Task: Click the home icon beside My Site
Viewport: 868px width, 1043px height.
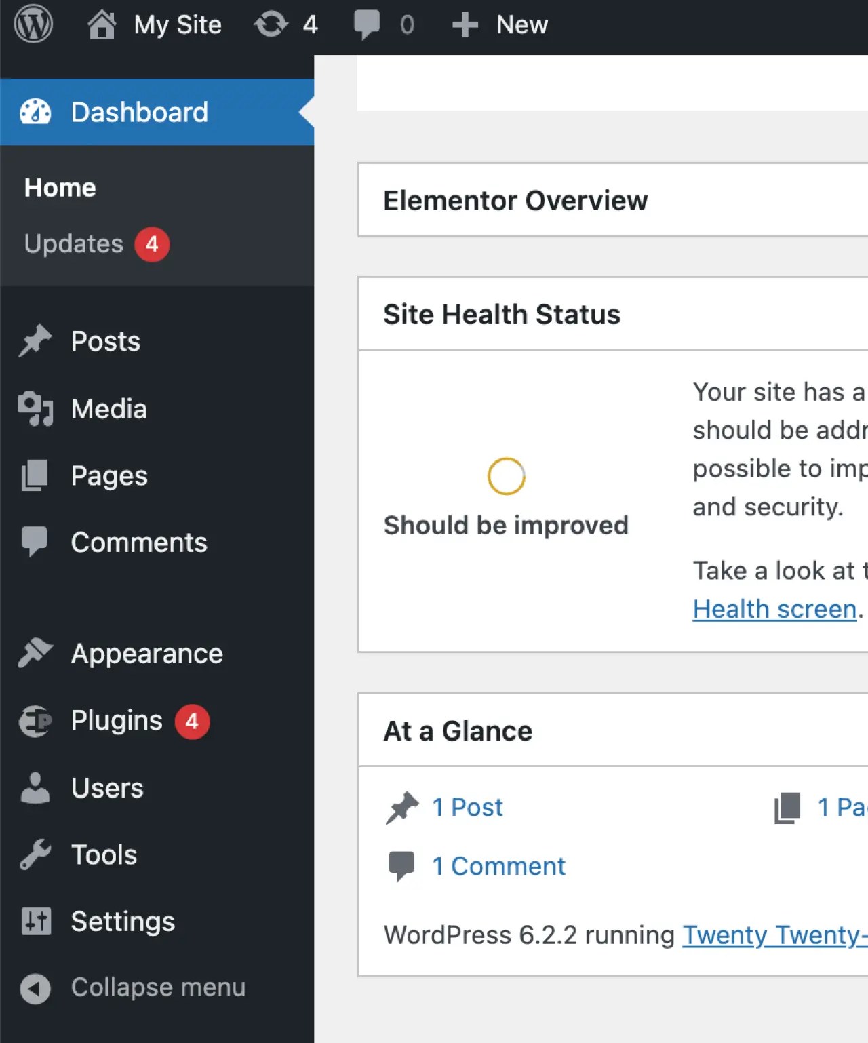Action: 102,25
